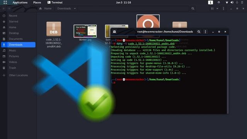
Task: Maximize the terminal window
Action: (219, 32)
